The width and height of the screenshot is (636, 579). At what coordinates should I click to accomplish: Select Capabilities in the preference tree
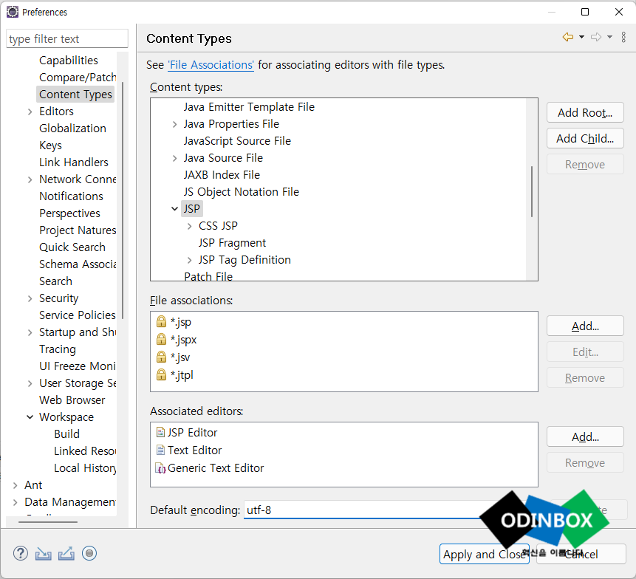pyautogui.click(x=69, y=61)
